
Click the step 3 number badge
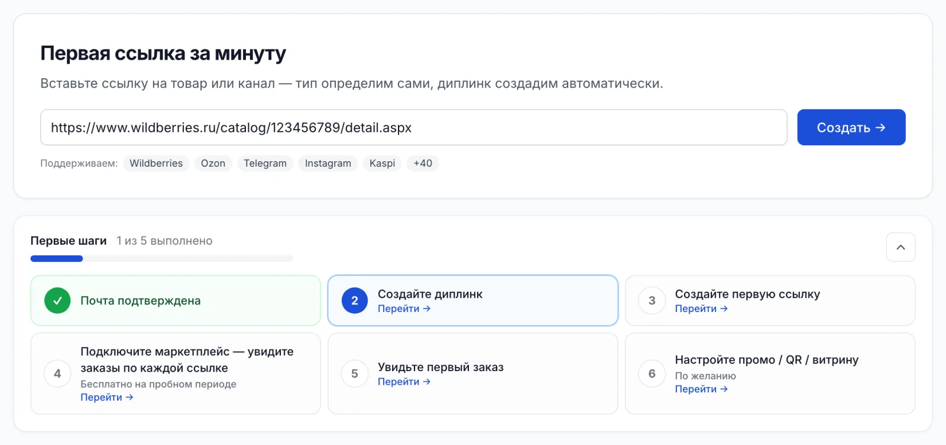[x=652, y=301]
